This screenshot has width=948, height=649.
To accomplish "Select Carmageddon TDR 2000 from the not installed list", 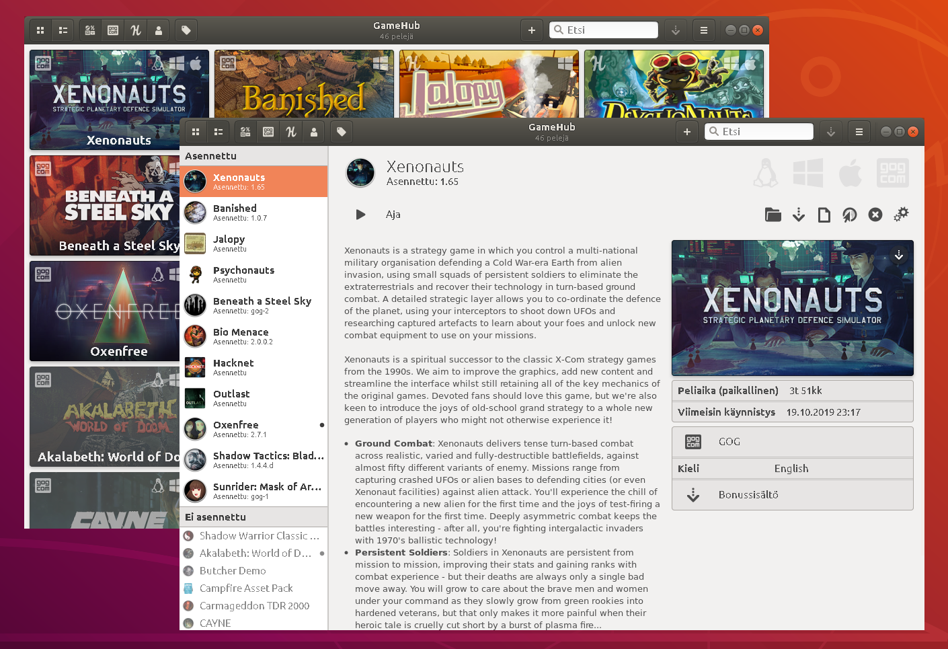I will pyautogui.click(x=253, y=606).
